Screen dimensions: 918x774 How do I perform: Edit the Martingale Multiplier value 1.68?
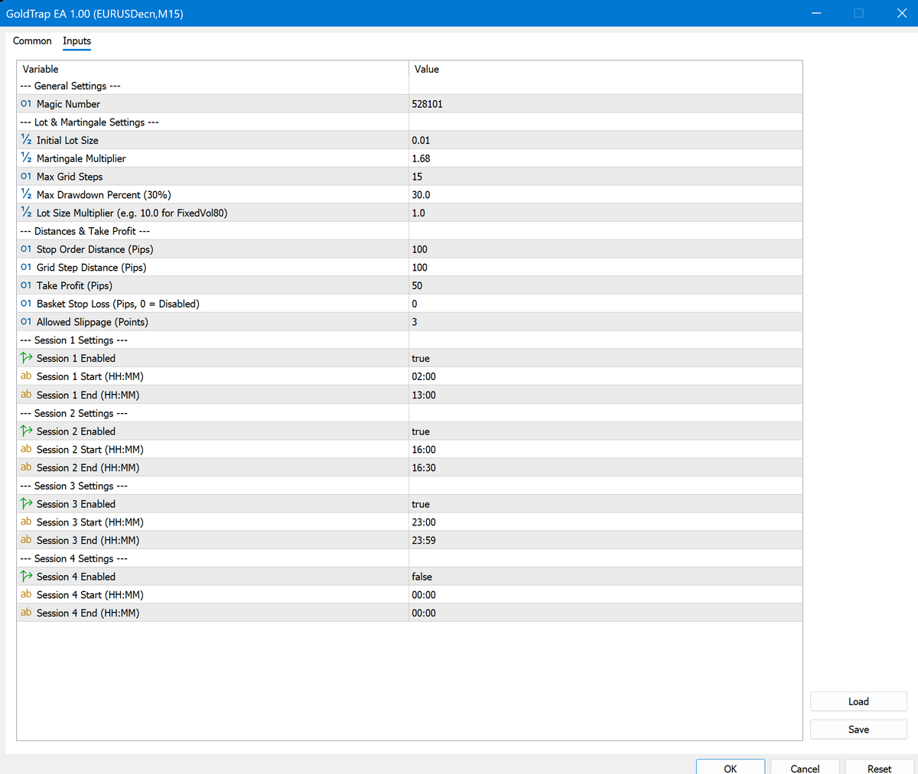tap(421, 158)
